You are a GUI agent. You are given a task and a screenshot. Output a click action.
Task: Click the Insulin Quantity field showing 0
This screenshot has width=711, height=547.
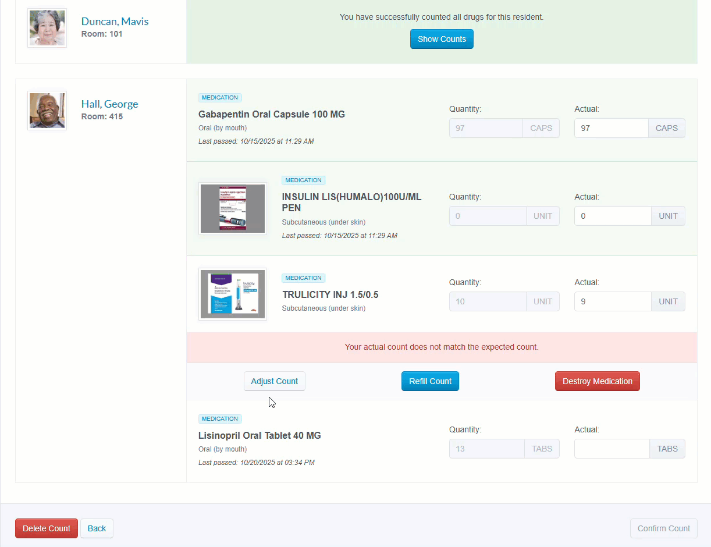(x=488, y=216)
